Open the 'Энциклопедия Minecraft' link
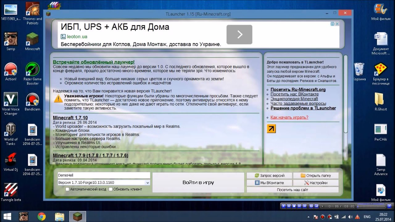Image resolution: width=395 pixels, height=222 pixels. point(294,99)
